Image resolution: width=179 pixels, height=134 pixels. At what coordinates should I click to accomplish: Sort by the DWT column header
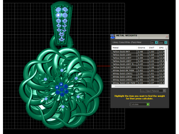pos(153,48)
